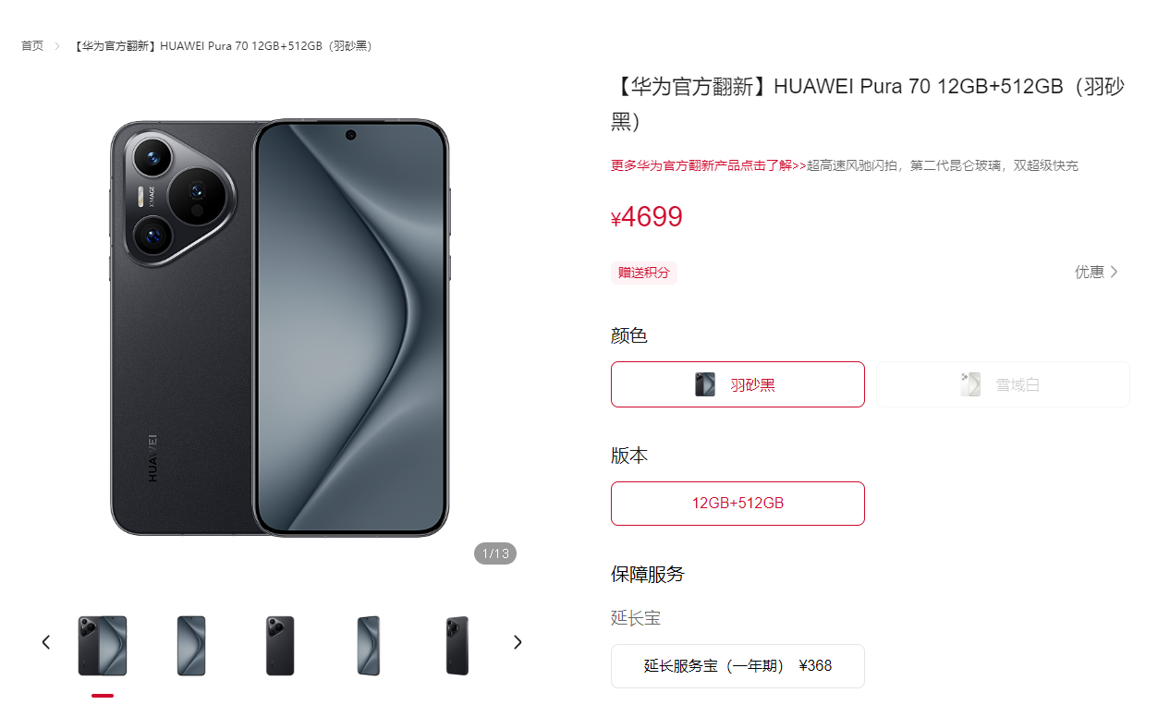This screenshot has width=1170, height=717.
Task: Click the 赠送积分 tag
Action: [x=644, y=273]
